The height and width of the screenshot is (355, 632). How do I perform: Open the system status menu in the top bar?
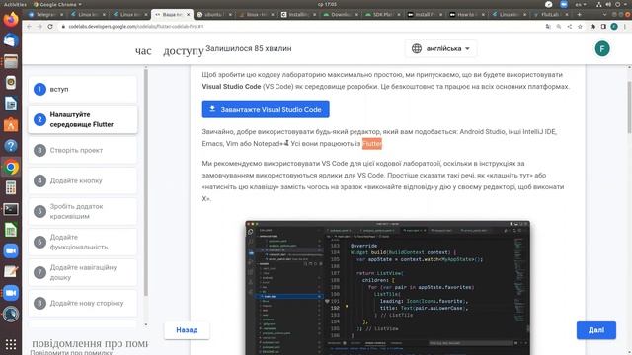(x=612, y=4)
